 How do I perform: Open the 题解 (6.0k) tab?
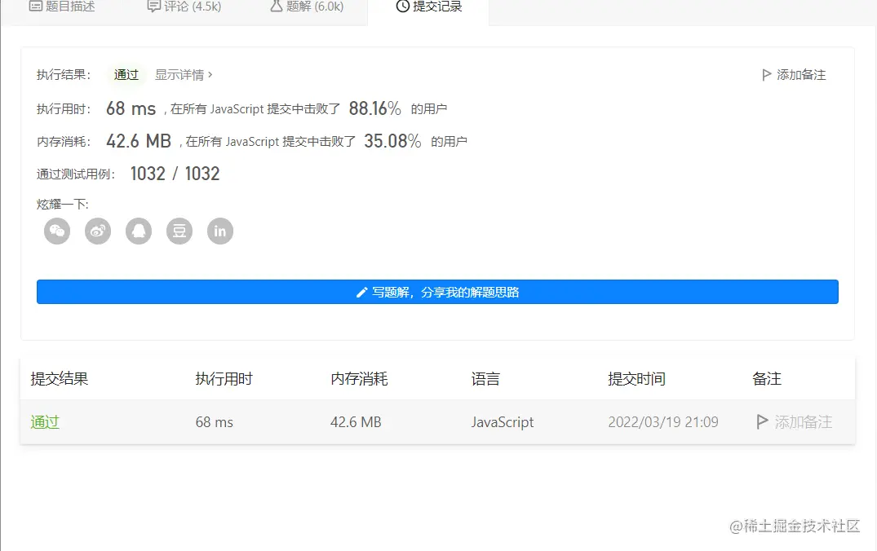[x=307, y=7]
